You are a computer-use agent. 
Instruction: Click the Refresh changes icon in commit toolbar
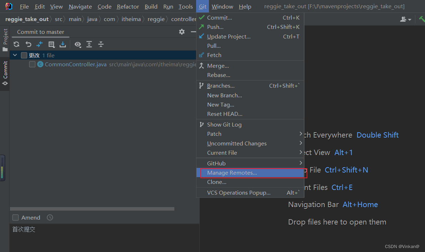pyautogui.click(x=16, y=44)
